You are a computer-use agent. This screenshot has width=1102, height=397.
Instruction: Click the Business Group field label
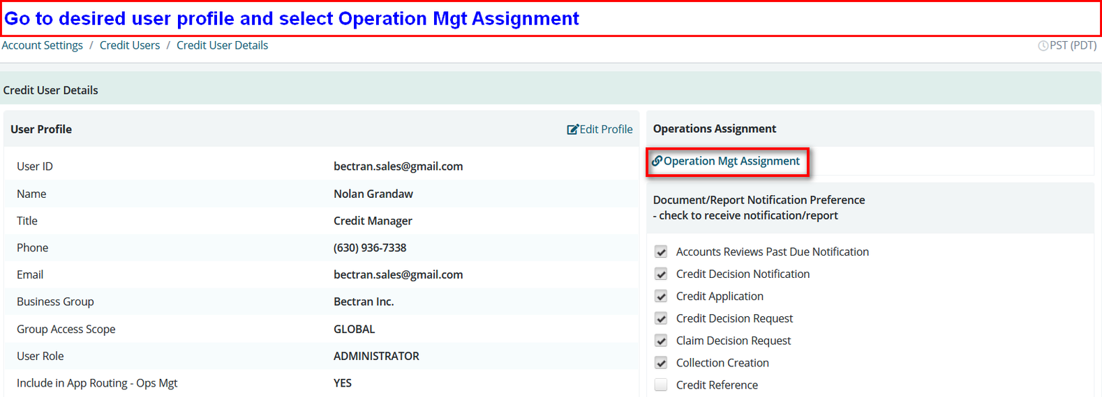(x=55, y=302)
